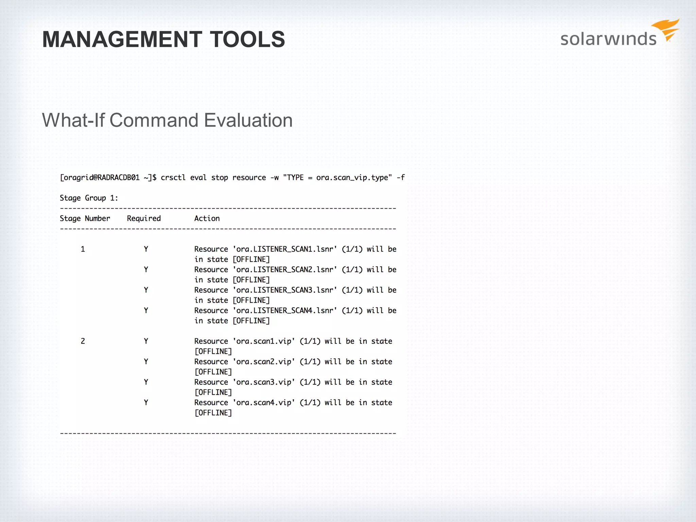Click the 'Stage Number' column header
696x522 pixels.
pos(85,218)
